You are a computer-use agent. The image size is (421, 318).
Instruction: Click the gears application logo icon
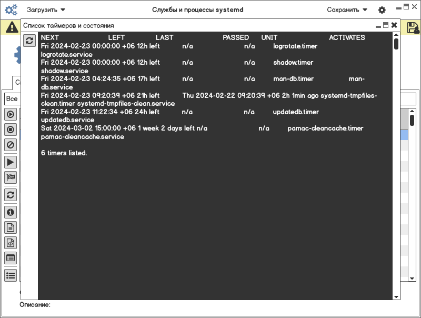click(11, 10)
